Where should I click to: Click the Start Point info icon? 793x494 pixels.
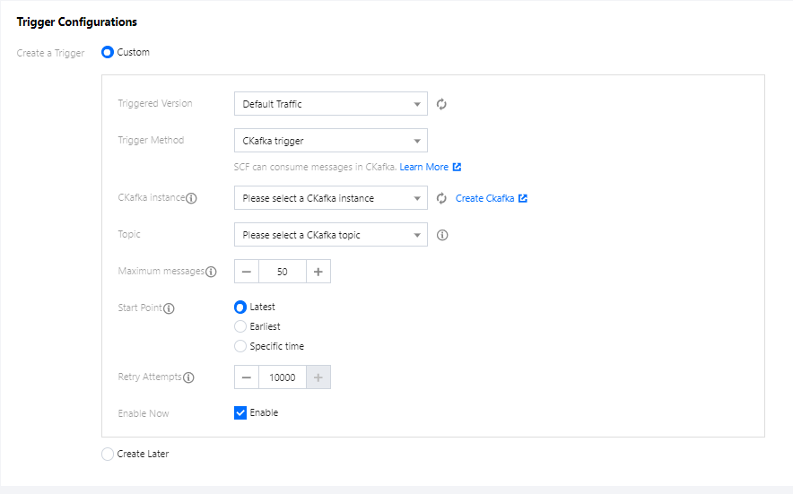pos(169,308)
